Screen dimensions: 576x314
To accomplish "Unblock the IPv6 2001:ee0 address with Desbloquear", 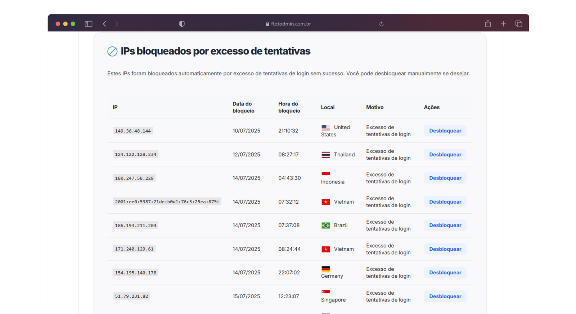I will click(x=445, y=202).
